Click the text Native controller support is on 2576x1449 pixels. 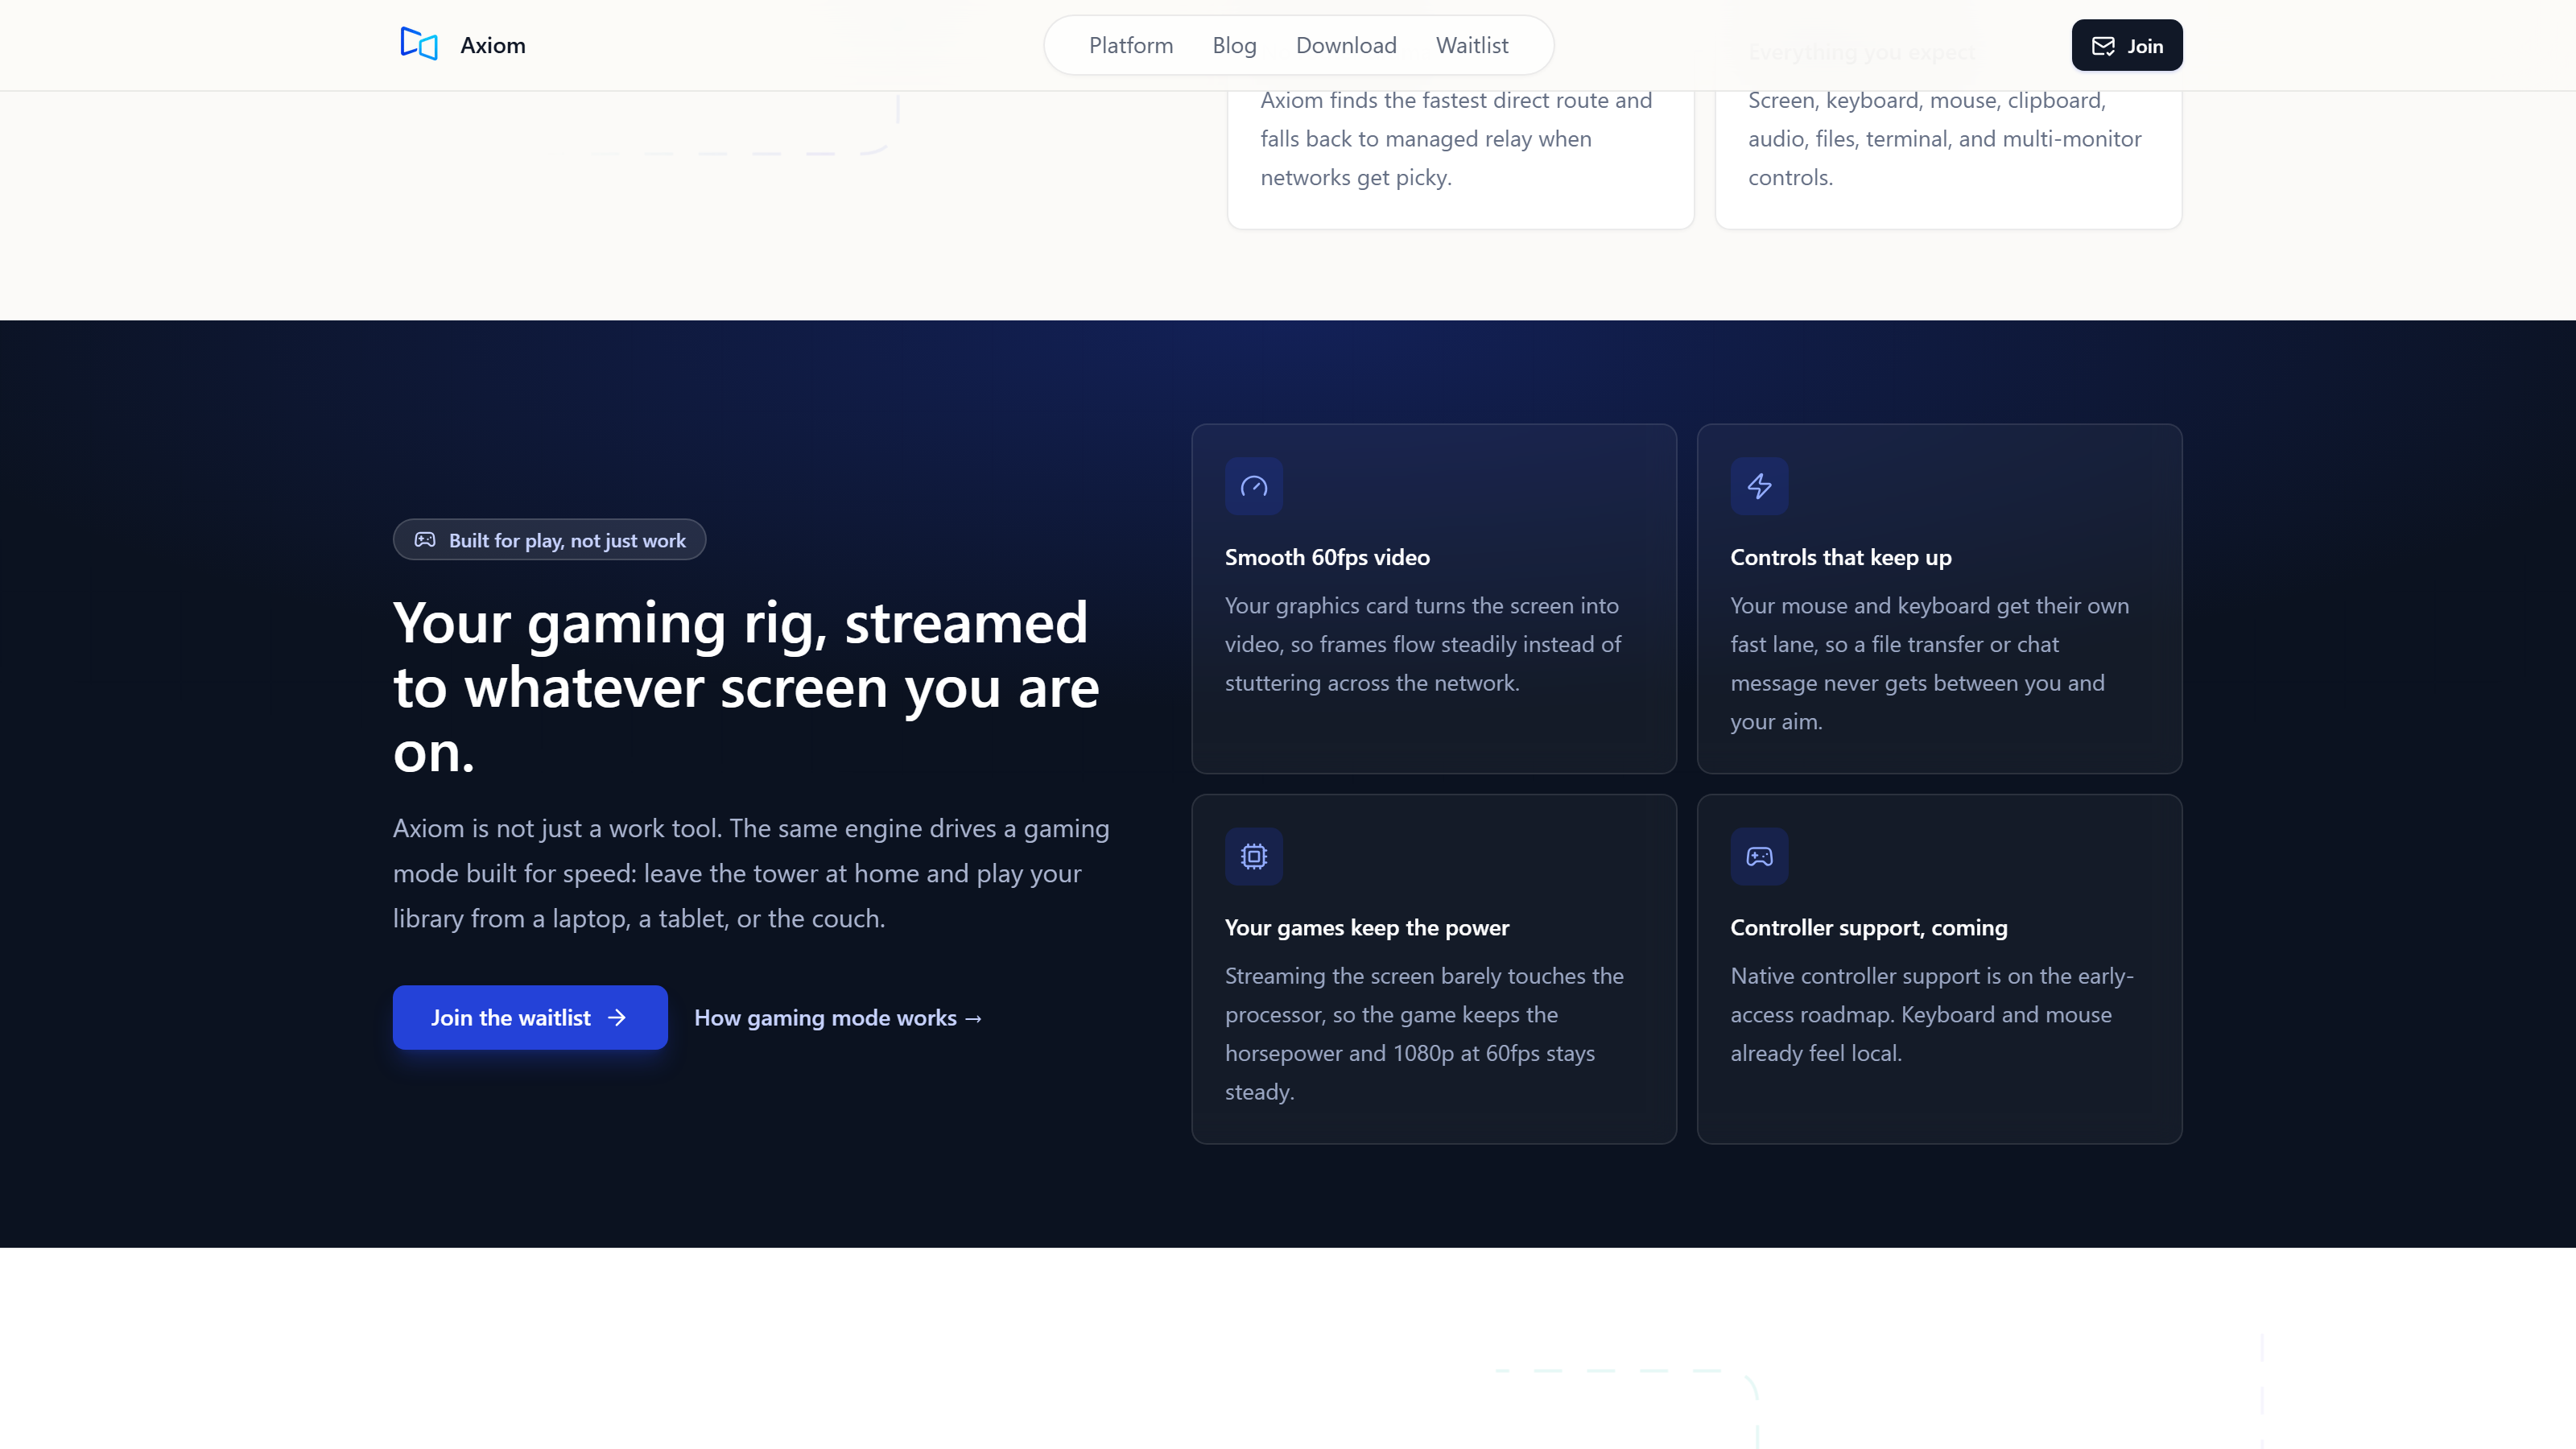click(x=1932, y=1014)
